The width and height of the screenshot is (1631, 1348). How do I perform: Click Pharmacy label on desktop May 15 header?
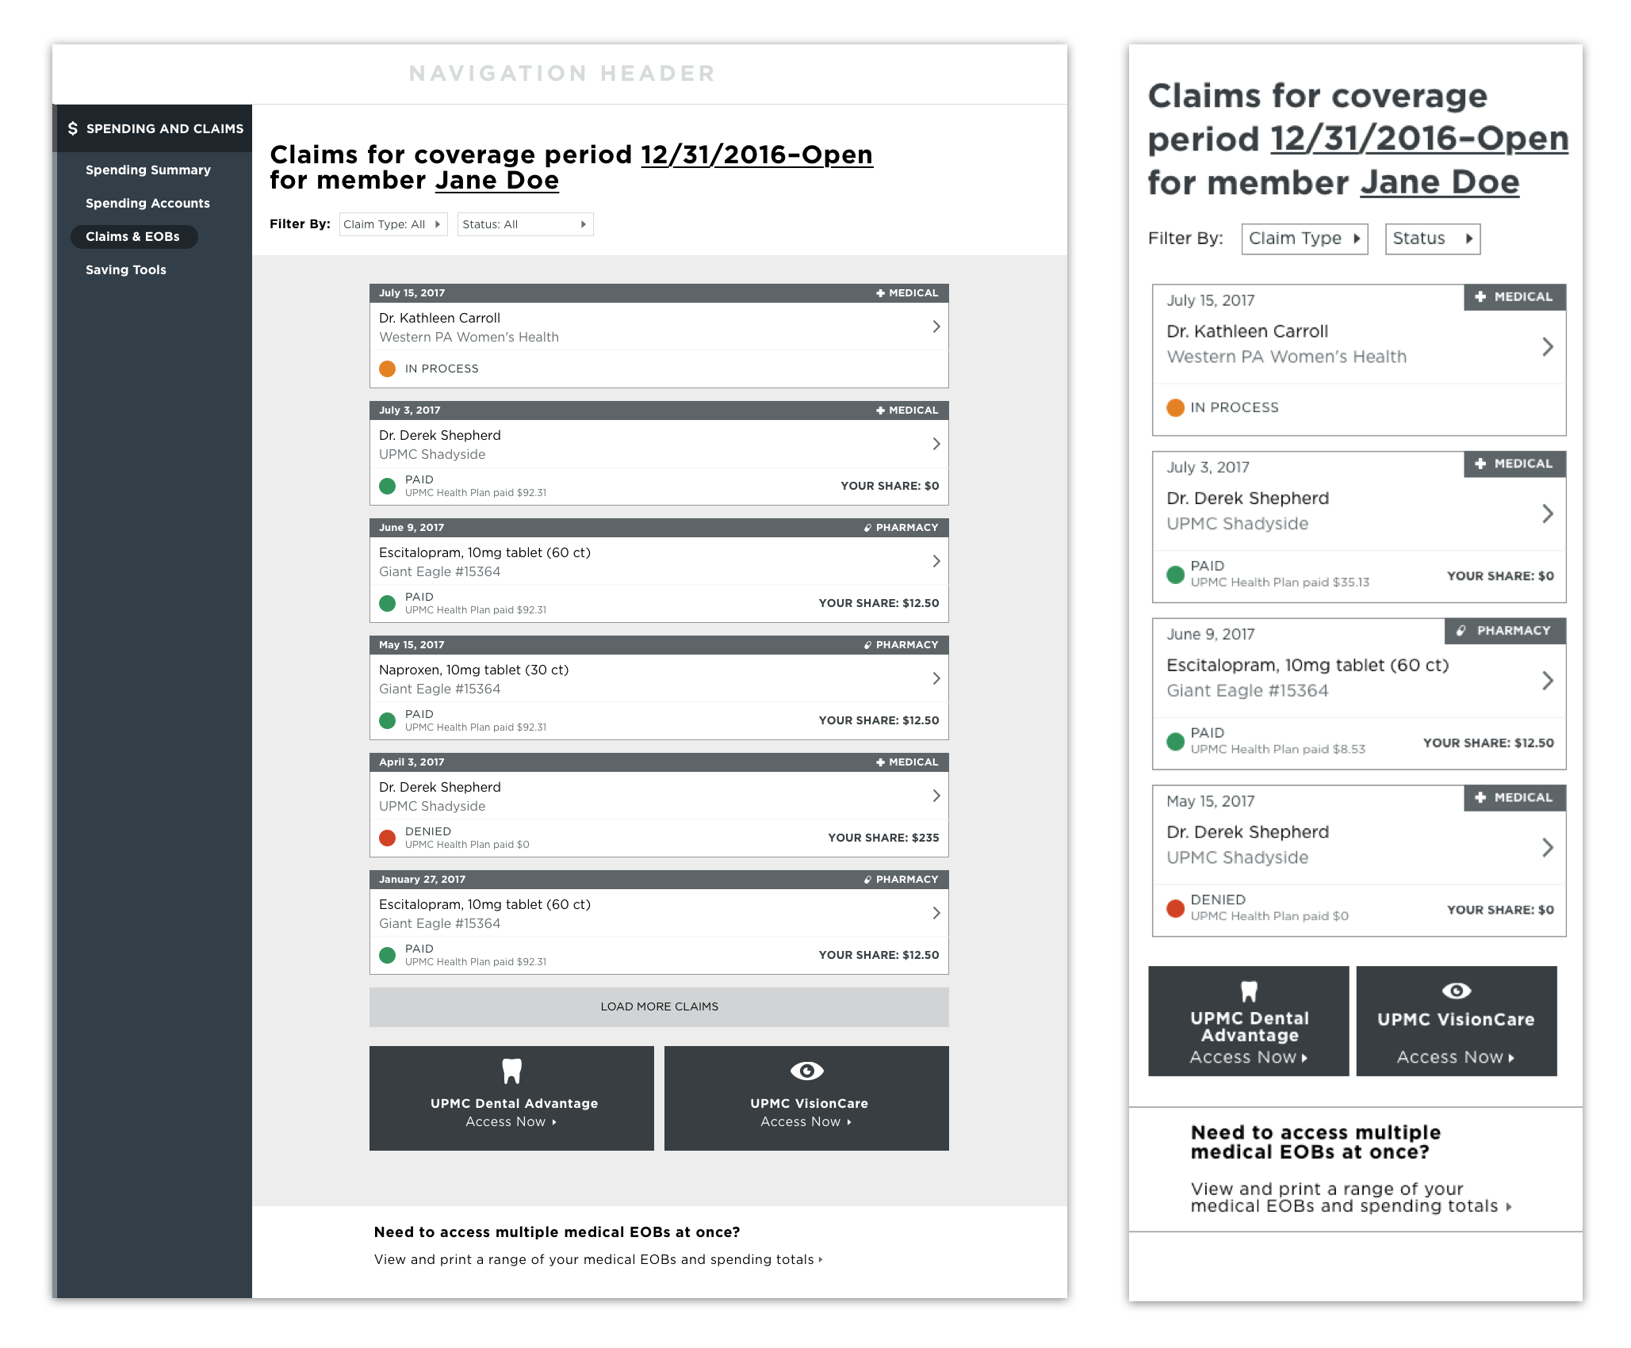tap(902, 645)
